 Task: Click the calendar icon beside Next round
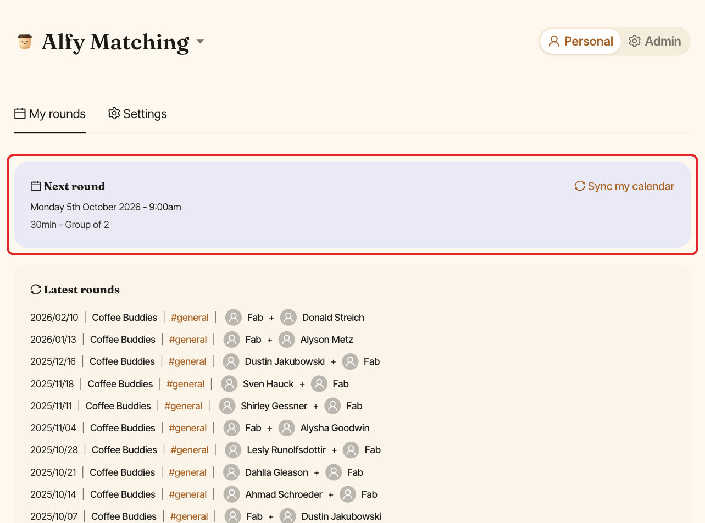36,186
